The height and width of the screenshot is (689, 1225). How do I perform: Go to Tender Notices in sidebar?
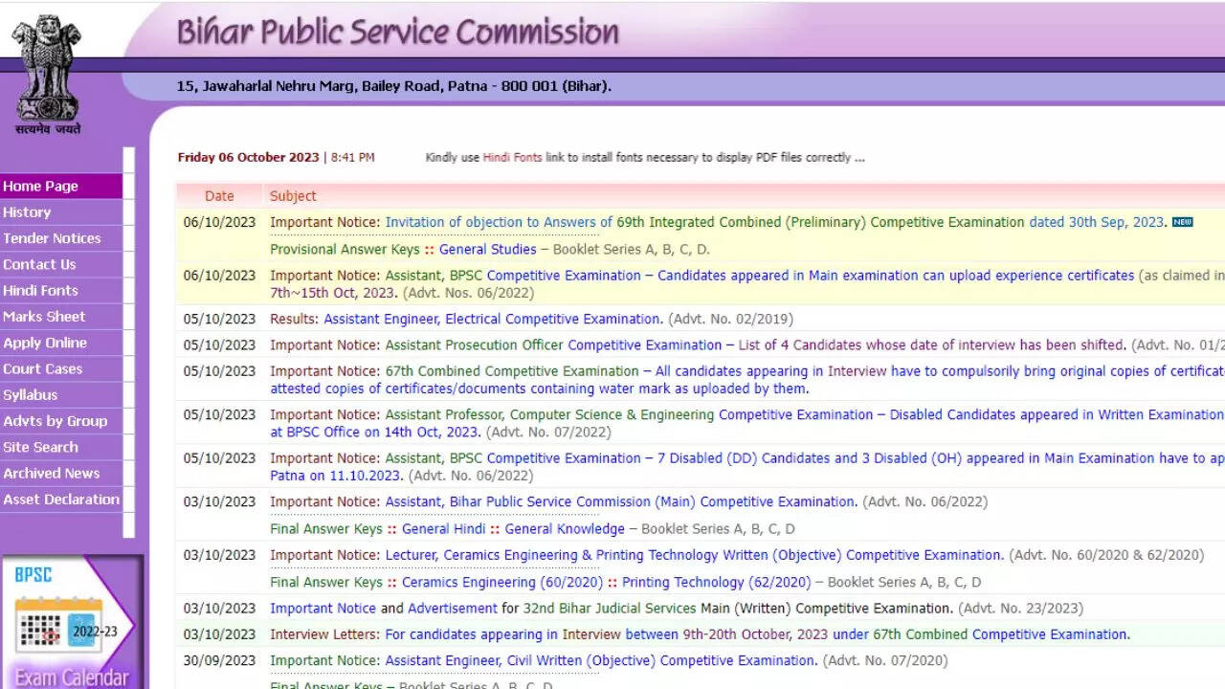pos(52,238)
